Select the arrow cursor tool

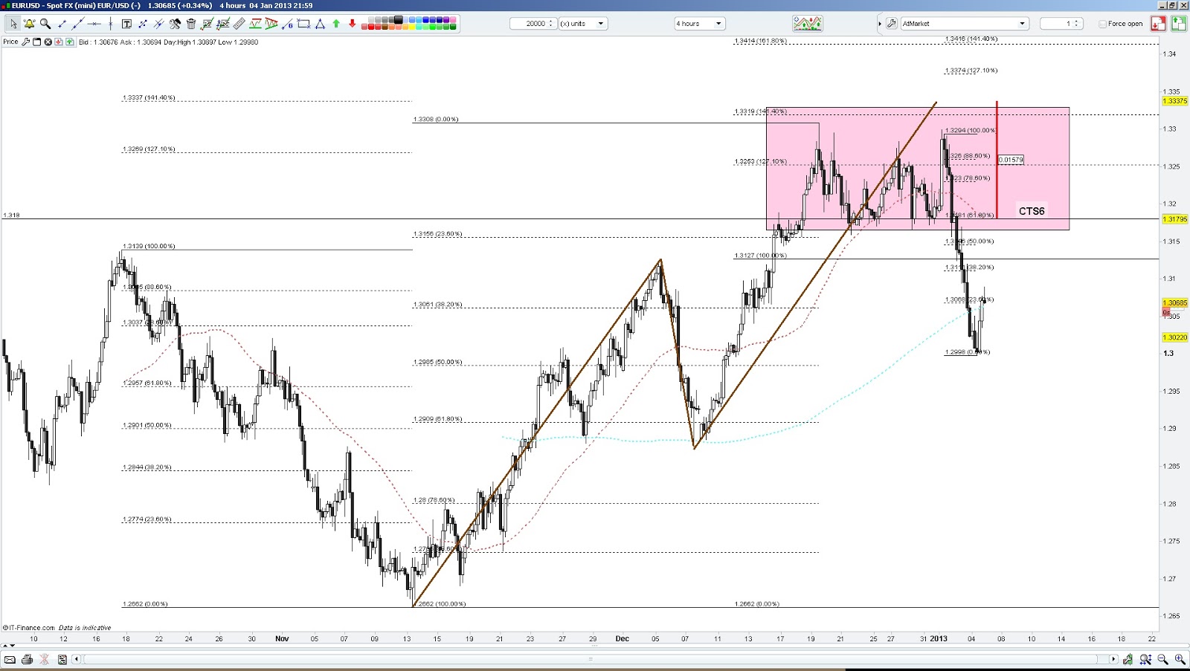(x=13, y=24)
